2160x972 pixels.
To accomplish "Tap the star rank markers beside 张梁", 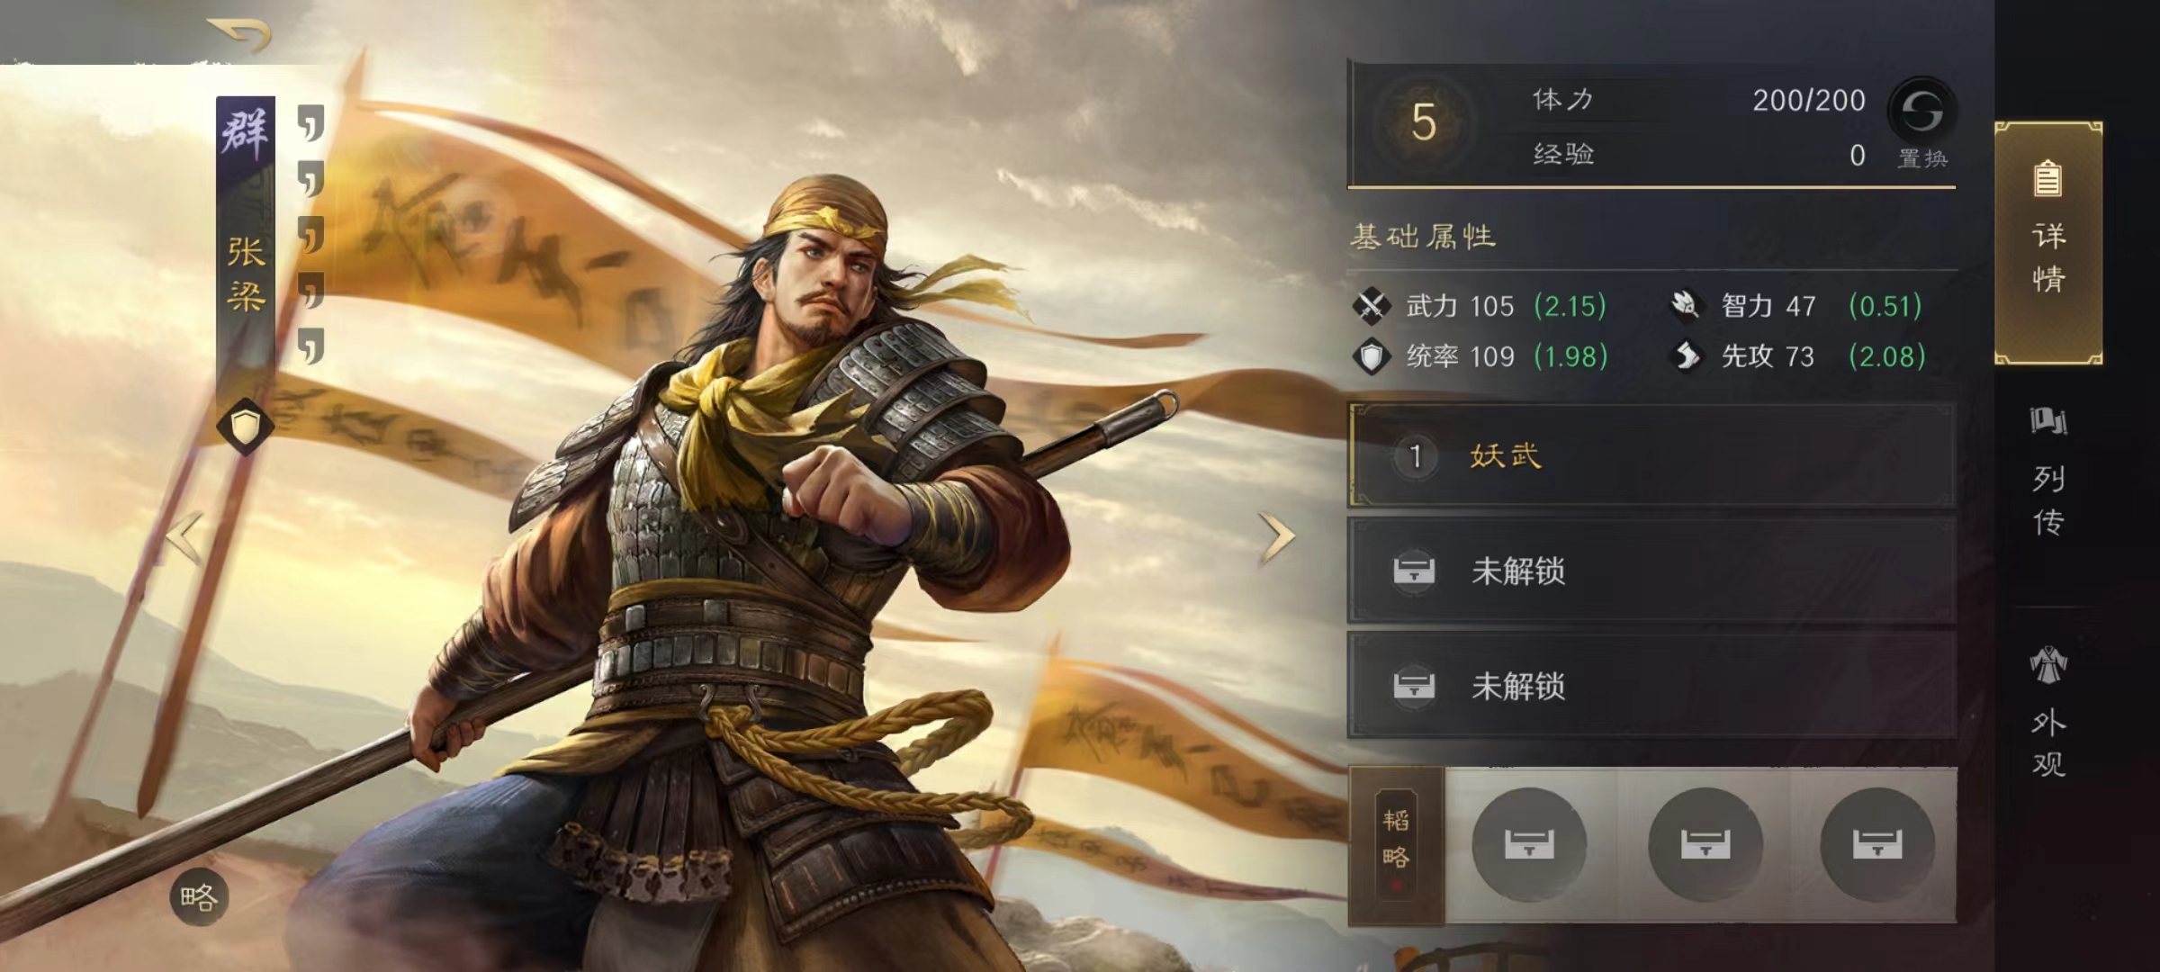I will [x=310, y=234].
